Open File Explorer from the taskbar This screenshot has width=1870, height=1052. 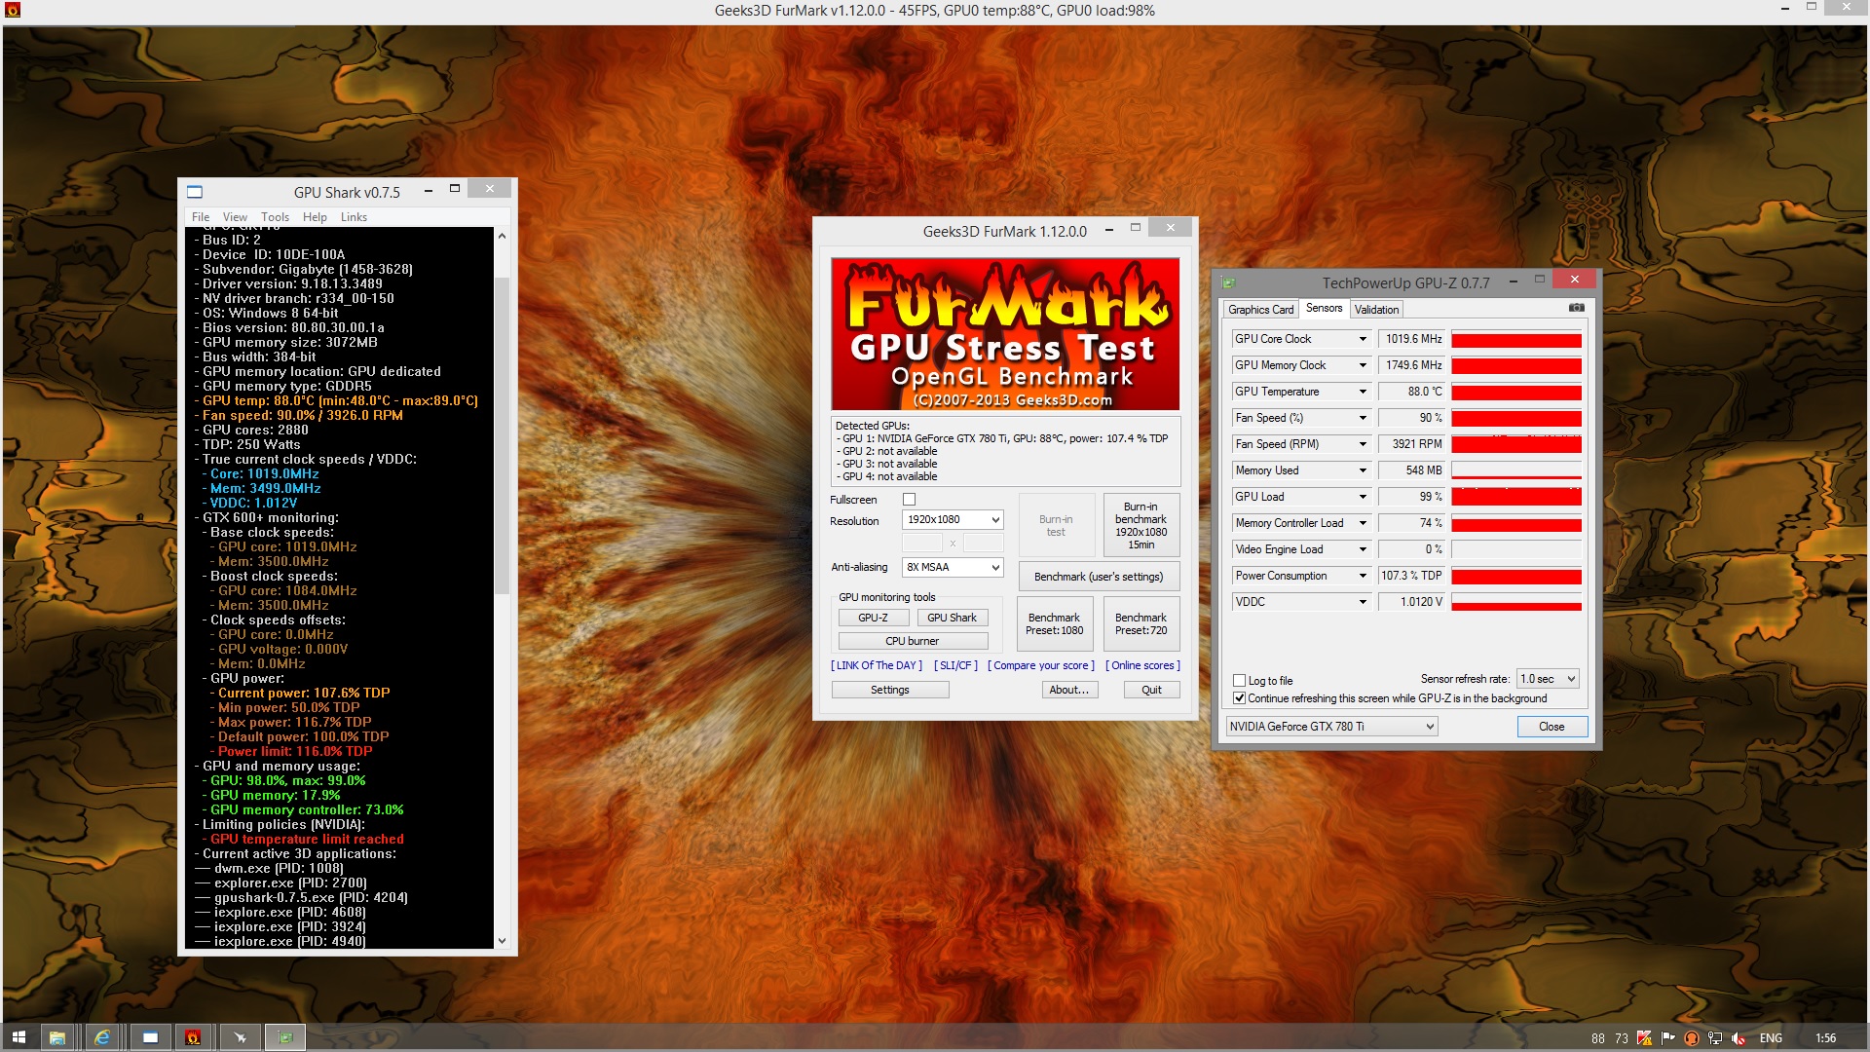pos(56,1037)
